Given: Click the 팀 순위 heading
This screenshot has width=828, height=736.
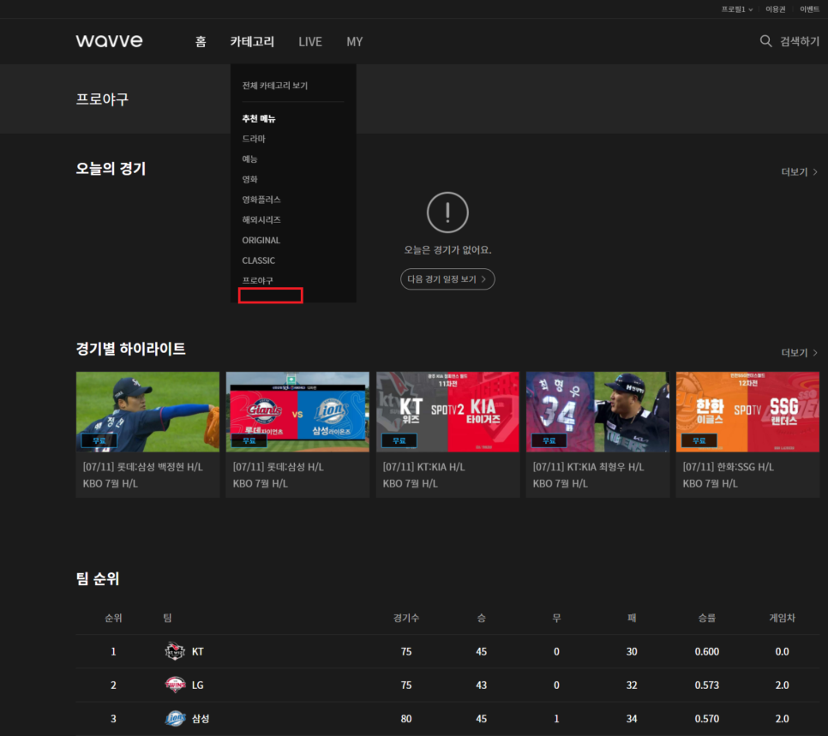Looking at the screenshot, I should pos(98,578).
